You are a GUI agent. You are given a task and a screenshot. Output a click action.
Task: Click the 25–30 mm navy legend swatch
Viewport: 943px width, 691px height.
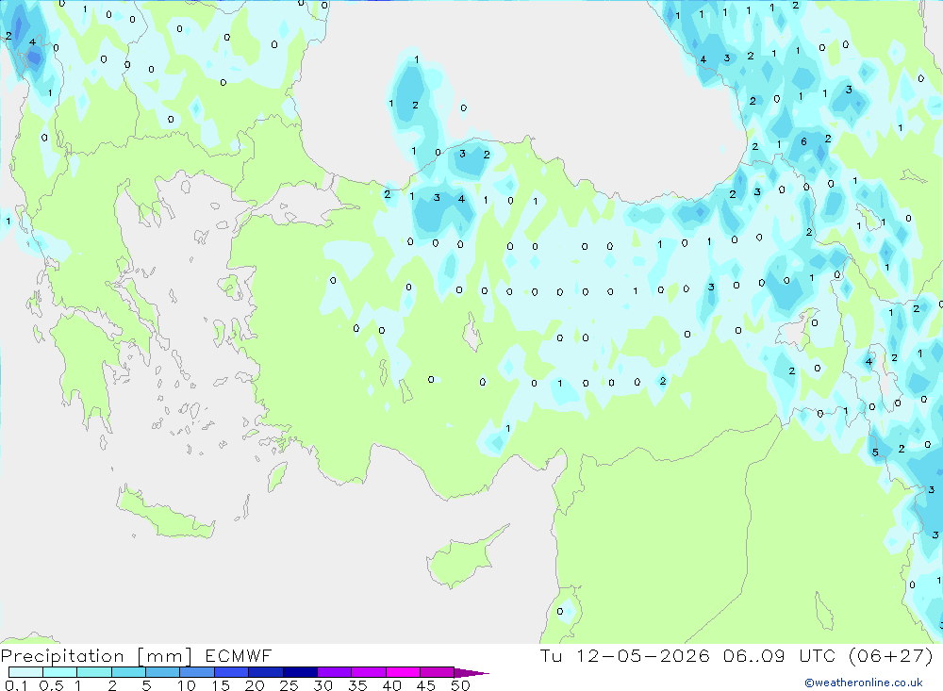pyautogui.click(x=300, y=672)
